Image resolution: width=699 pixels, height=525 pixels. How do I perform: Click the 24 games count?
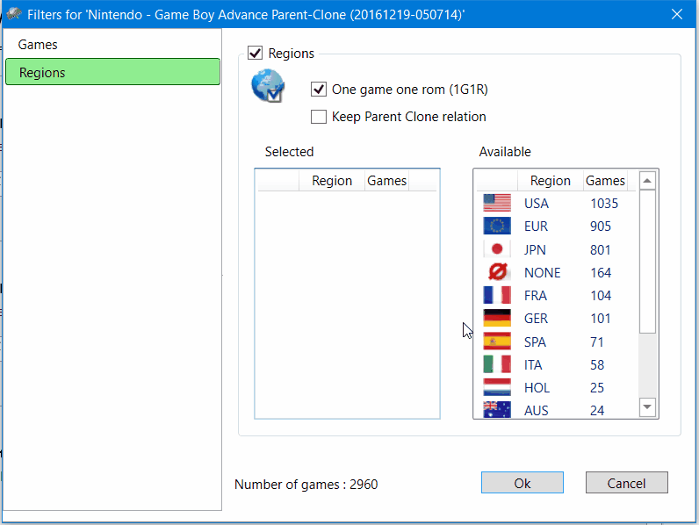597,411
